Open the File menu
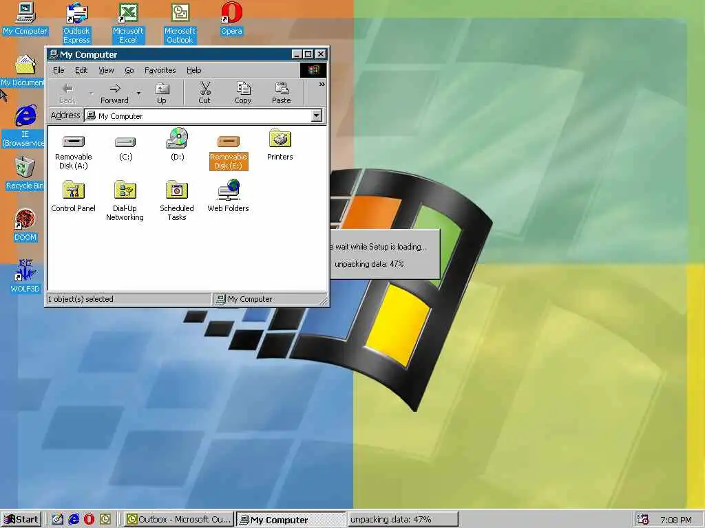This screenshot has width=705, height=528. [x=59, y=71]
